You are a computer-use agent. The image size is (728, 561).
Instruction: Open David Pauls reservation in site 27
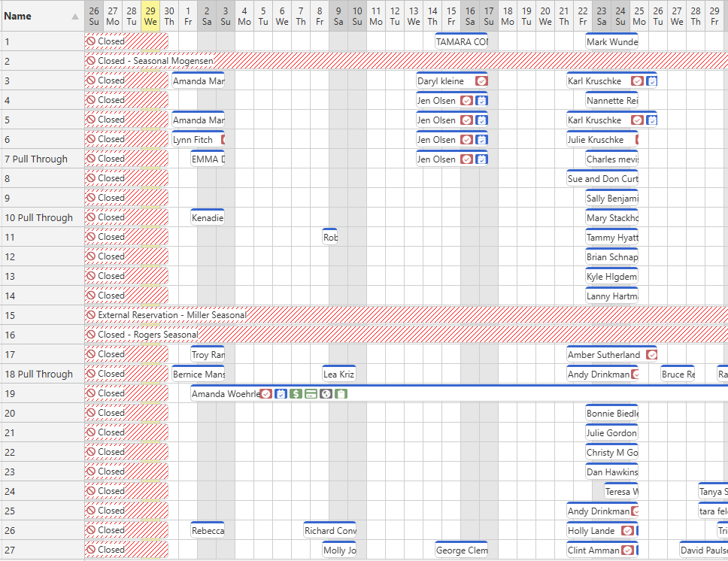click(x=703, y=550)
